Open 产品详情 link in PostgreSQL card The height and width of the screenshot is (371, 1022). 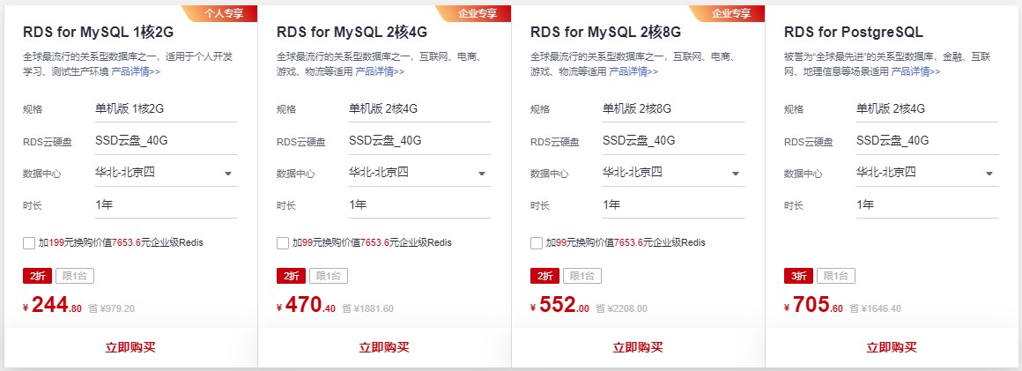[x=915, y=71]
